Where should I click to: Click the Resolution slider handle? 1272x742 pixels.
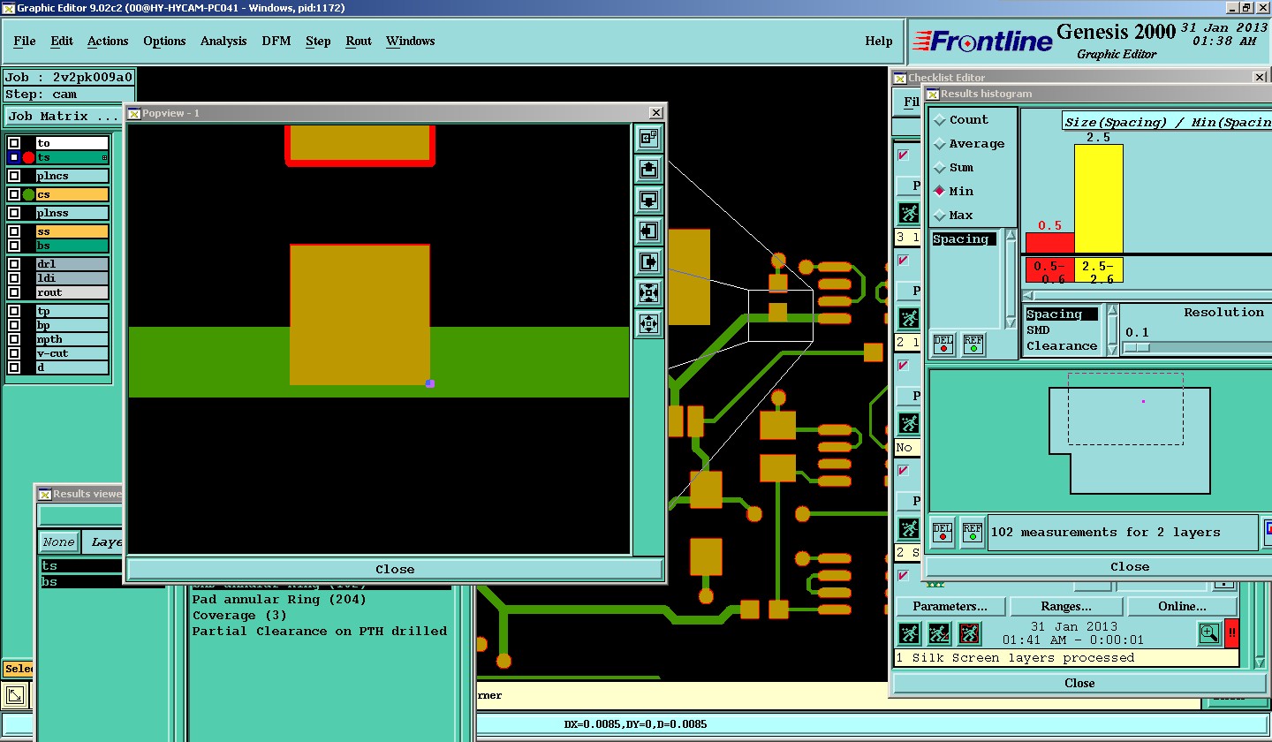pos(1136,347)
